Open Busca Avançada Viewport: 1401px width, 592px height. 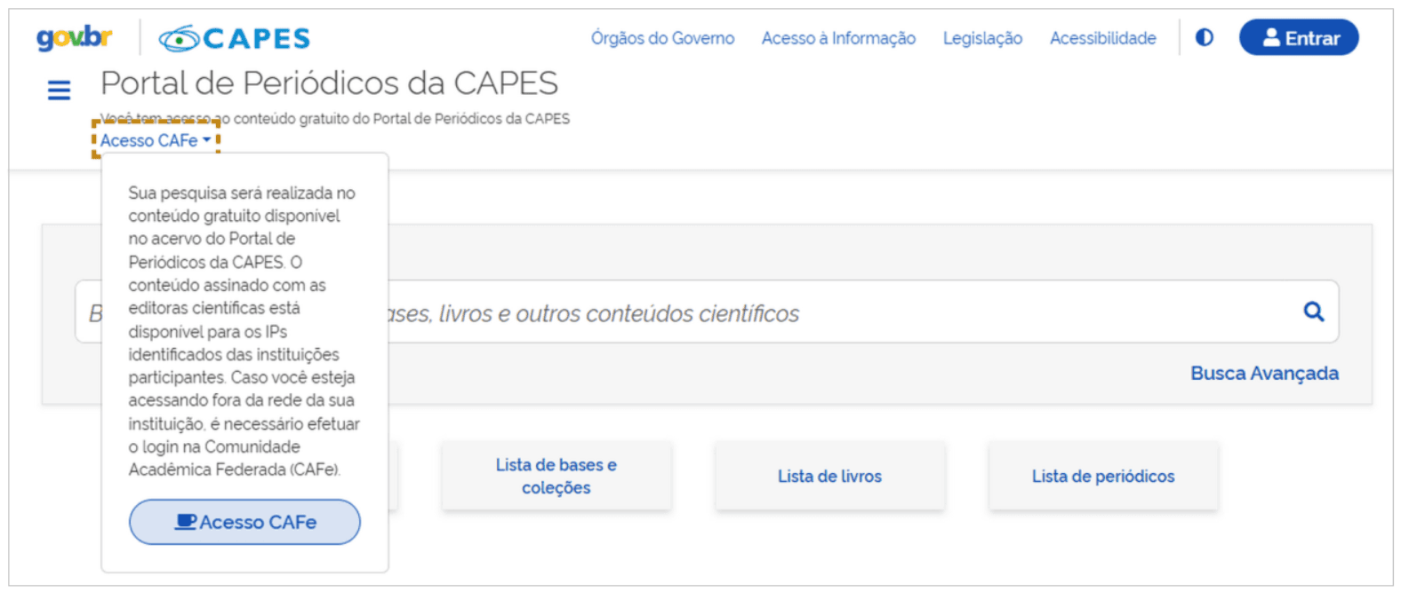pos(1264,373)
